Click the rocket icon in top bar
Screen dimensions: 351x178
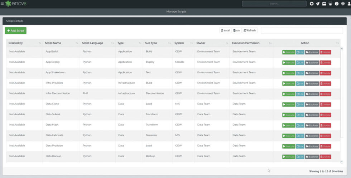(x=318, y=4)
